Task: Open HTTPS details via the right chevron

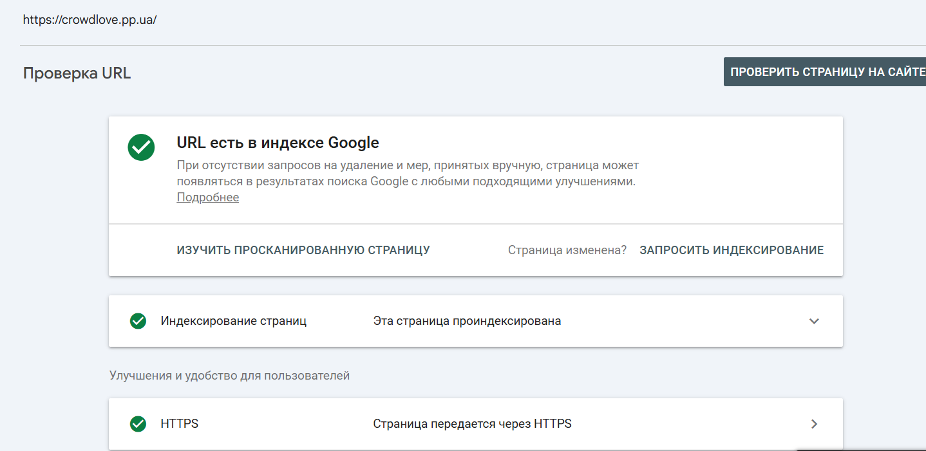Action: [x=814, y=424]
